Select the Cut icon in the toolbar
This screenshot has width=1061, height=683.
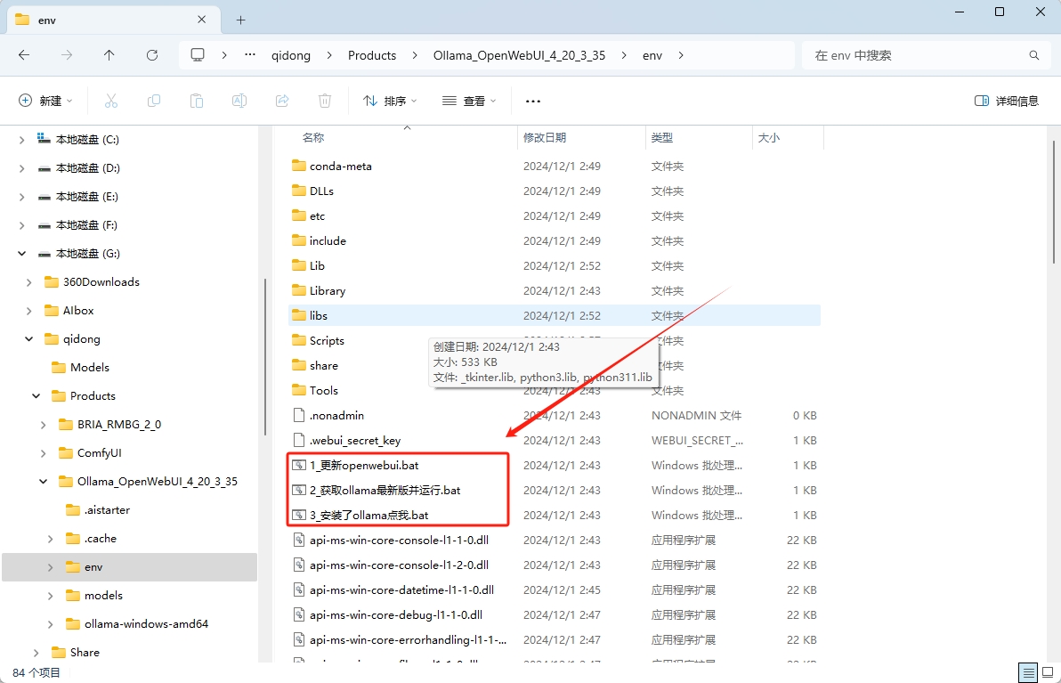pos(110,100)
